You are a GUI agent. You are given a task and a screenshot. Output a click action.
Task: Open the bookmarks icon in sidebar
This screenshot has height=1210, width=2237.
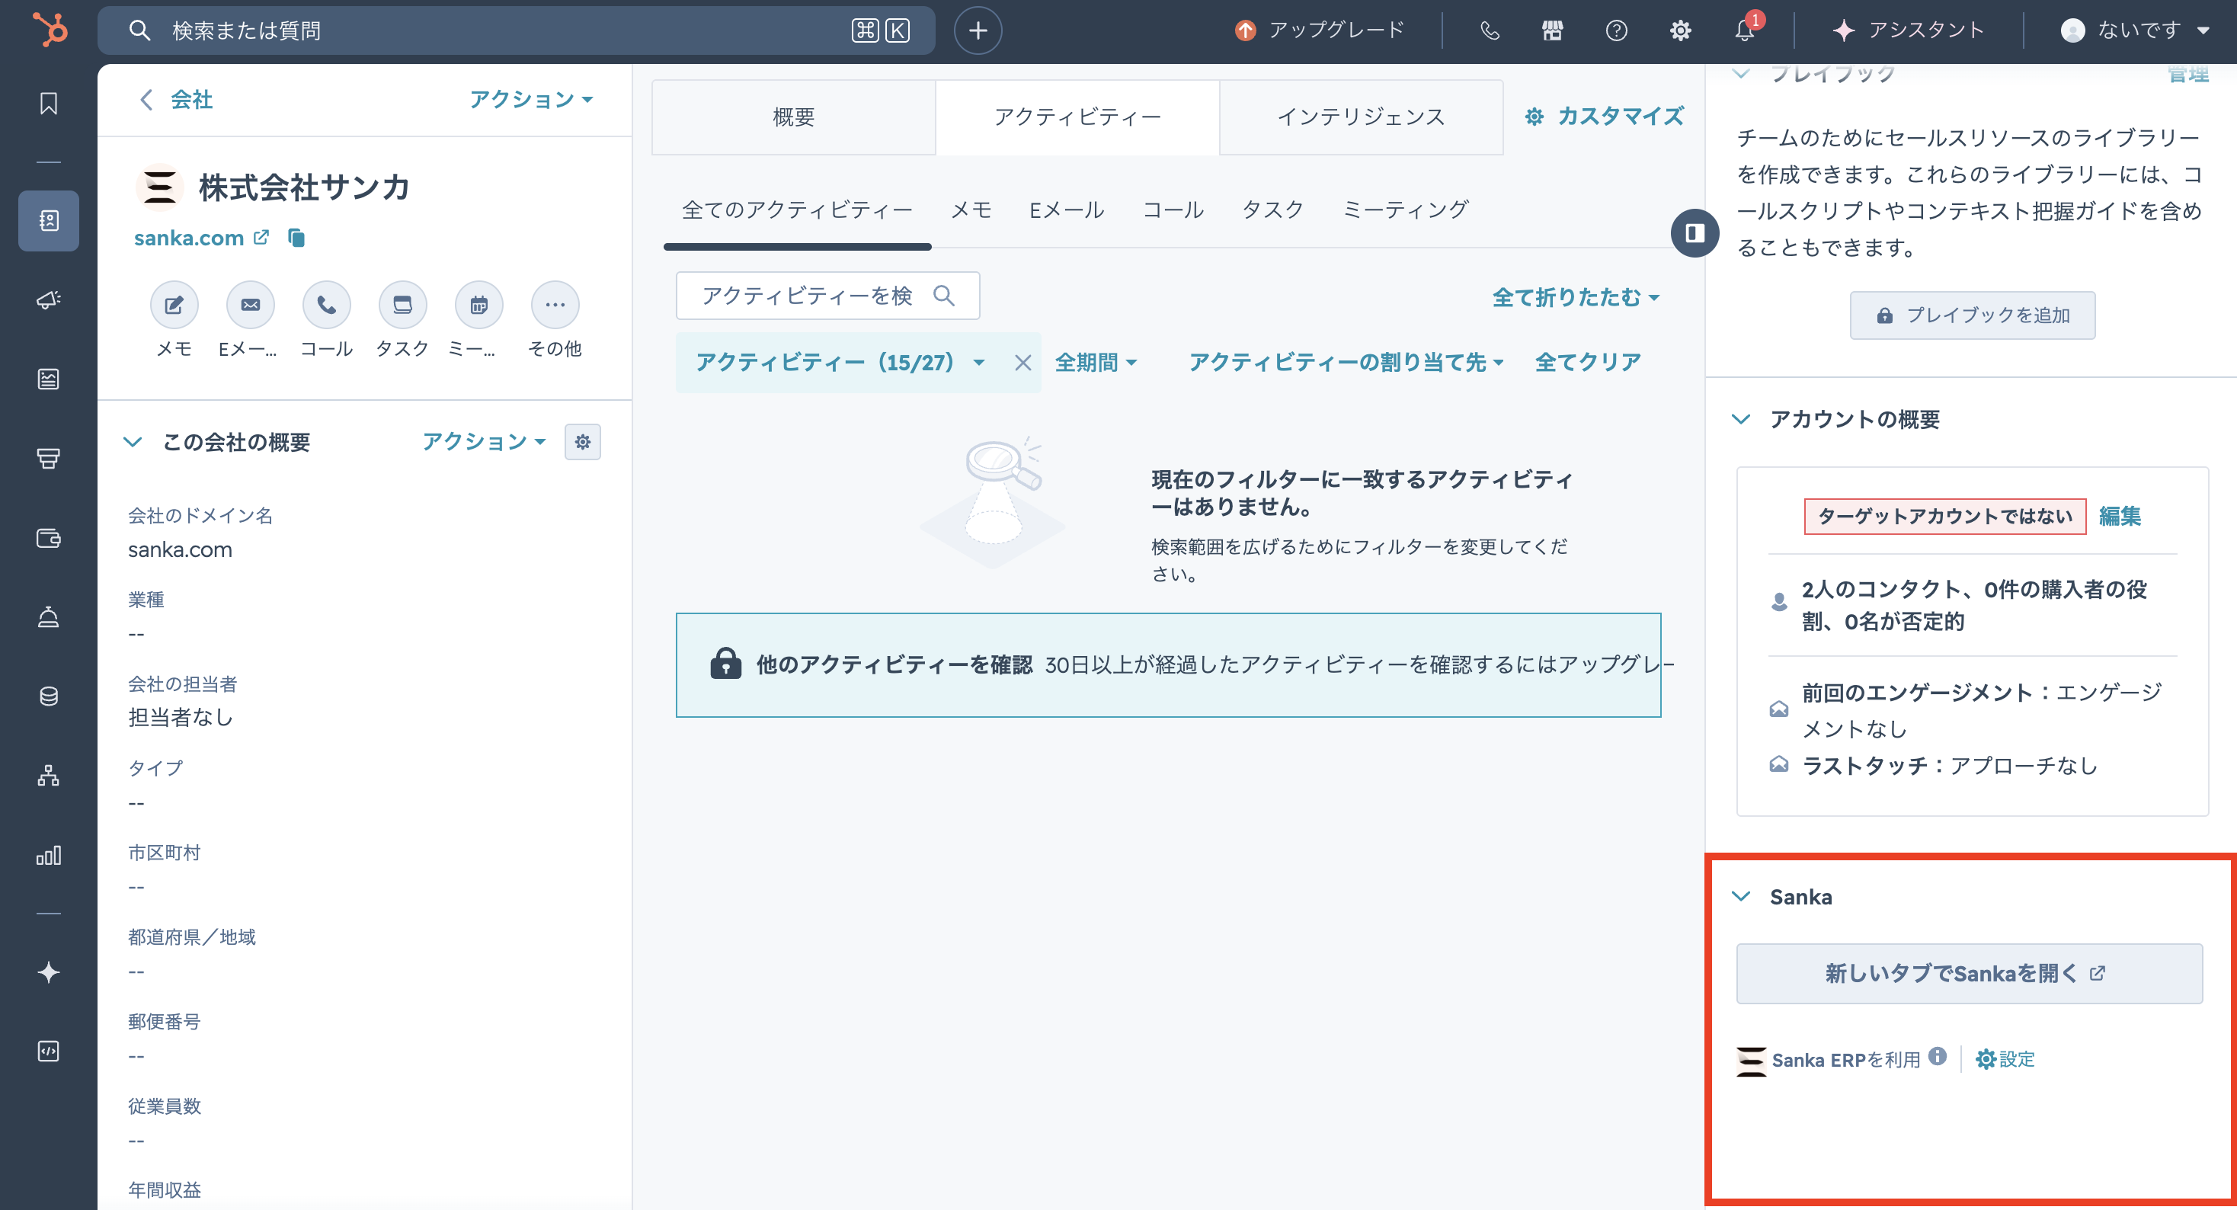point(49,104)
